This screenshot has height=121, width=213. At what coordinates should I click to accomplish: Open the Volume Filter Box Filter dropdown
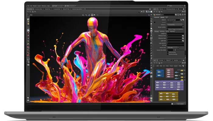pyautogui.click(x=173, y=48)
